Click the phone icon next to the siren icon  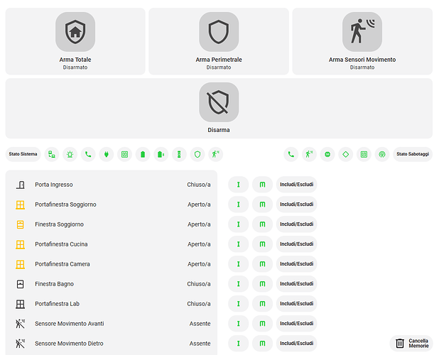coord(88,154)
